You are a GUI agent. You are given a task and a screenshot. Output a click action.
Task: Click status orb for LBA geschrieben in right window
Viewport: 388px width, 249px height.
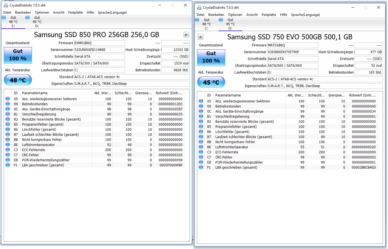[x=201, y=168]
